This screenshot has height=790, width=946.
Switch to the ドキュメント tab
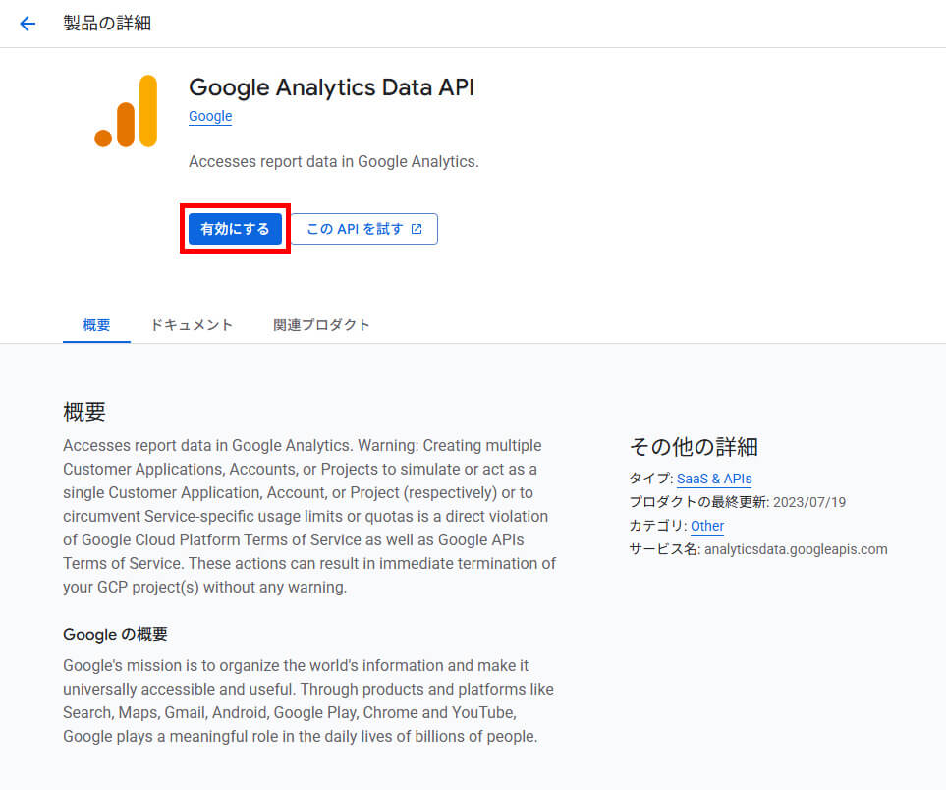point(192,324)
